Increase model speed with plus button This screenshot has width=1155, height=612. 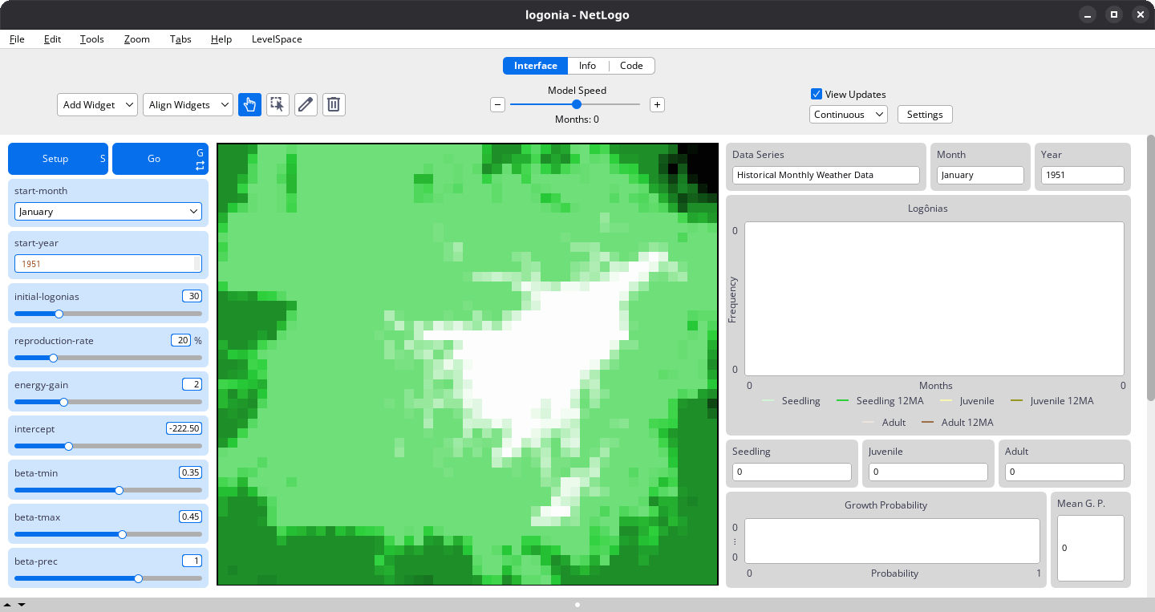pos(657,104)
